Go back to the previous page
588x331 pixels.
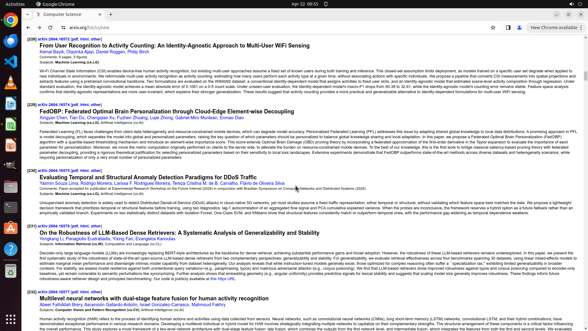28,28
